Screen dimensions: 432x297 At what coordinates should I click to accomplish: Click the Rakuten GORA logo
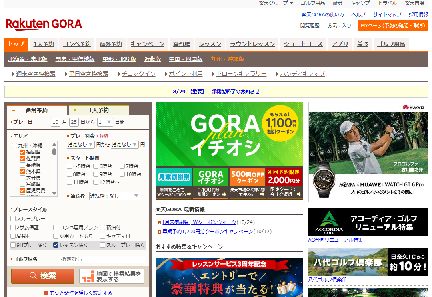click(x=44, y=24)
